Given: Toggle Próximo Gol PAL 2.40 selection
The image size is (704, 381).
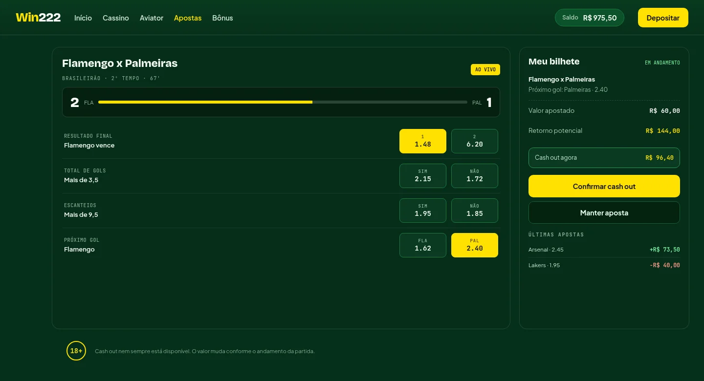Looking at the screenshot, I should [475, 245].
